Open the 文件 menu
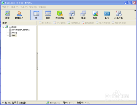 [6, 7]
